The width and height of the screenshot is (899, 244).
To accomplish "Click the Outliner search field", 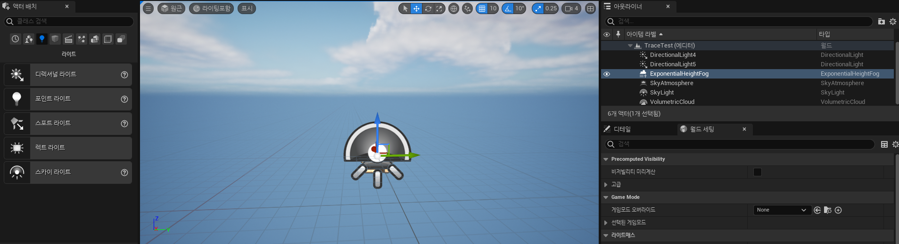I will 739,22.
